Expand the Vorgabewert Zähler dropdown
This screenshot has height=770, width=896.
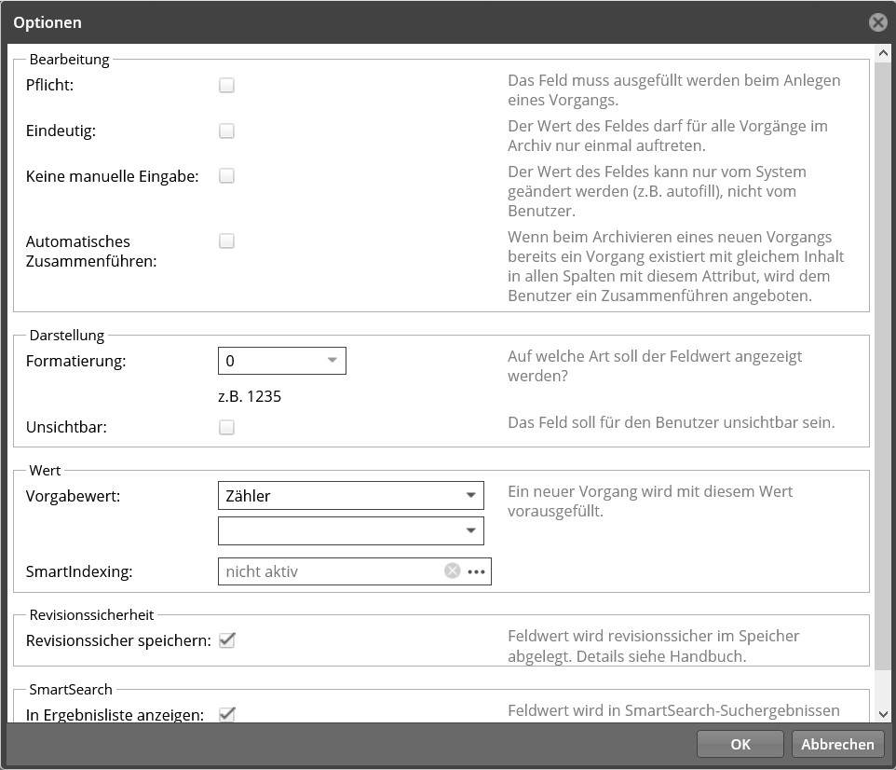[351, 495]
